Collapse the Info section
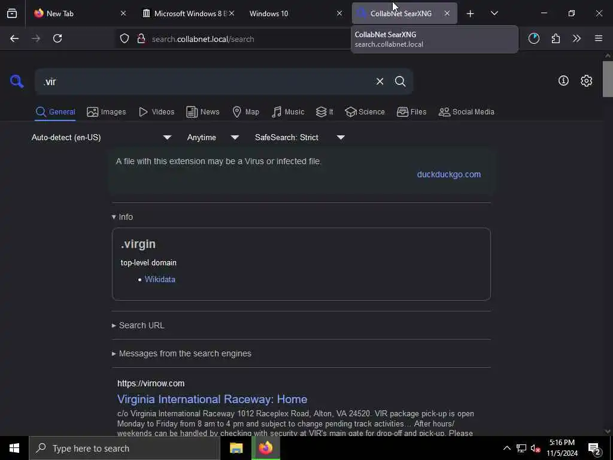Screen dimensions: 613x460 (x=122, y=217)
